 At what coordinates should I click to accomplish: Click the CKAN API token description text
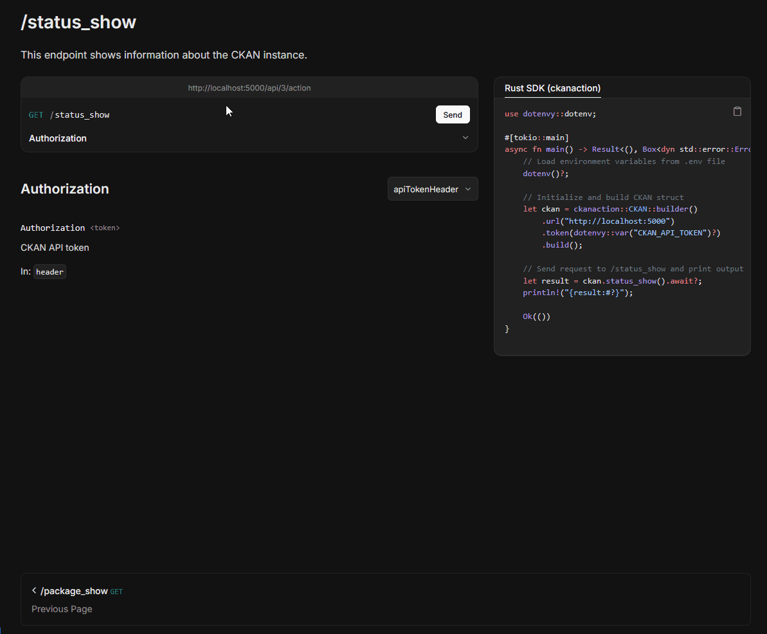point(55,248)
